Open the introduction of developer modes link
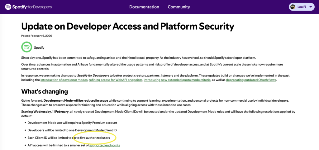Image resolution: width=319 pixels, height=150 pixels. pyautogui.click(x=64, y=80)
